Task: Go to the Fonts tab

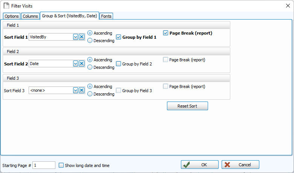Action: pos(106,16)
